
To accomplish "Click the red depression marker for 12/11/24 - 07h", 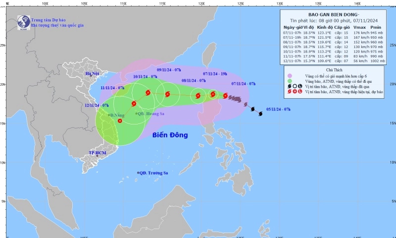I will [120, 120].
